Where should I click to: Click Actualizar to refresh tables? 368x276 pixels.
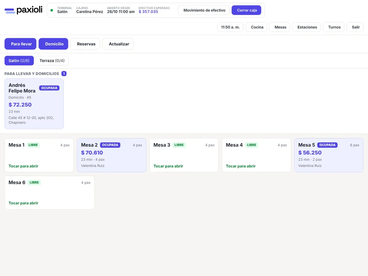click(x=118, y=44)
